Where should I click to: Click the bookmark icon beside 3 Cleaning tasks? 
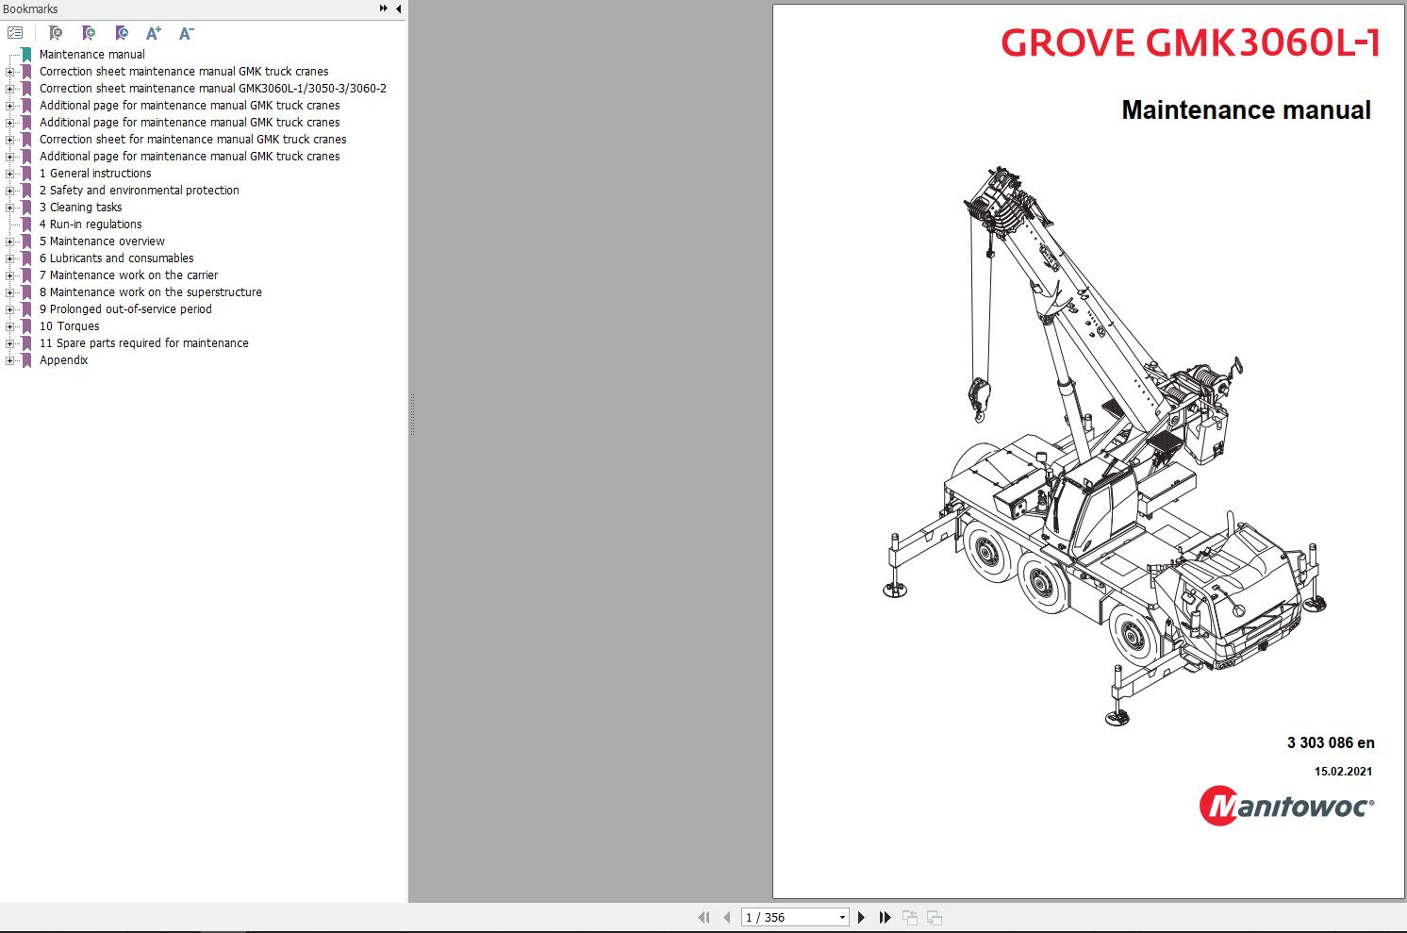click(27, 208)
